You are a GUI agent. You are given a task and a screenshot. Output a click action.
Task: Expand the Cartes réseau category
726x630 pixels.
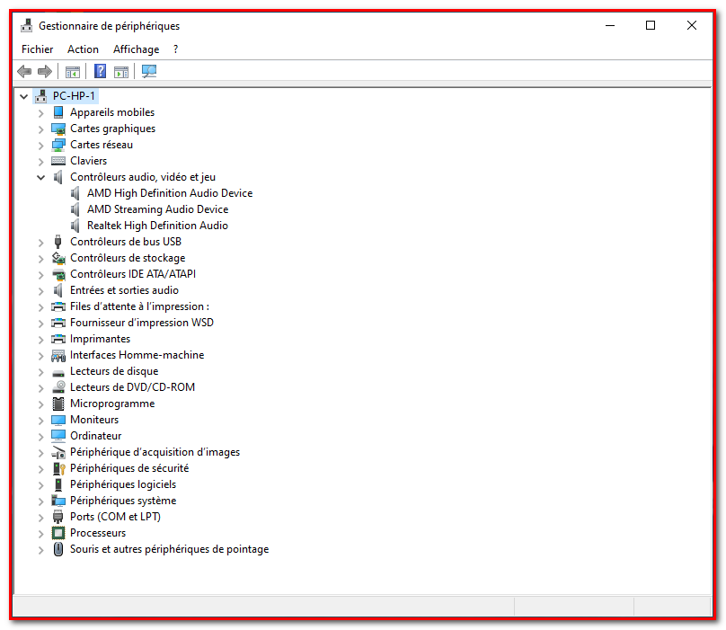pos(40,146)
